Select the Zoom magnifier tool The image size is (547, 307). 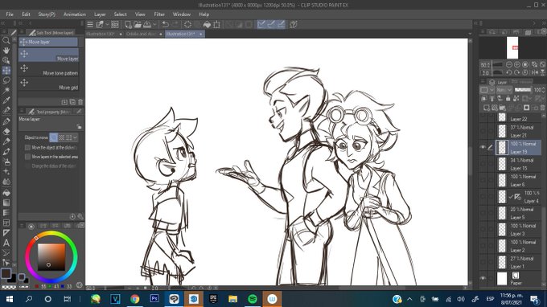pyautogui.click(x=6, y=40)
